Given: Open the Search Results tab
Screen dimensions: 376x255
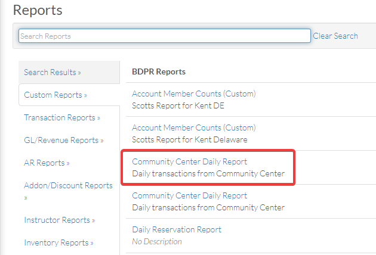Looking at the screenshot, I should point(53,72).
